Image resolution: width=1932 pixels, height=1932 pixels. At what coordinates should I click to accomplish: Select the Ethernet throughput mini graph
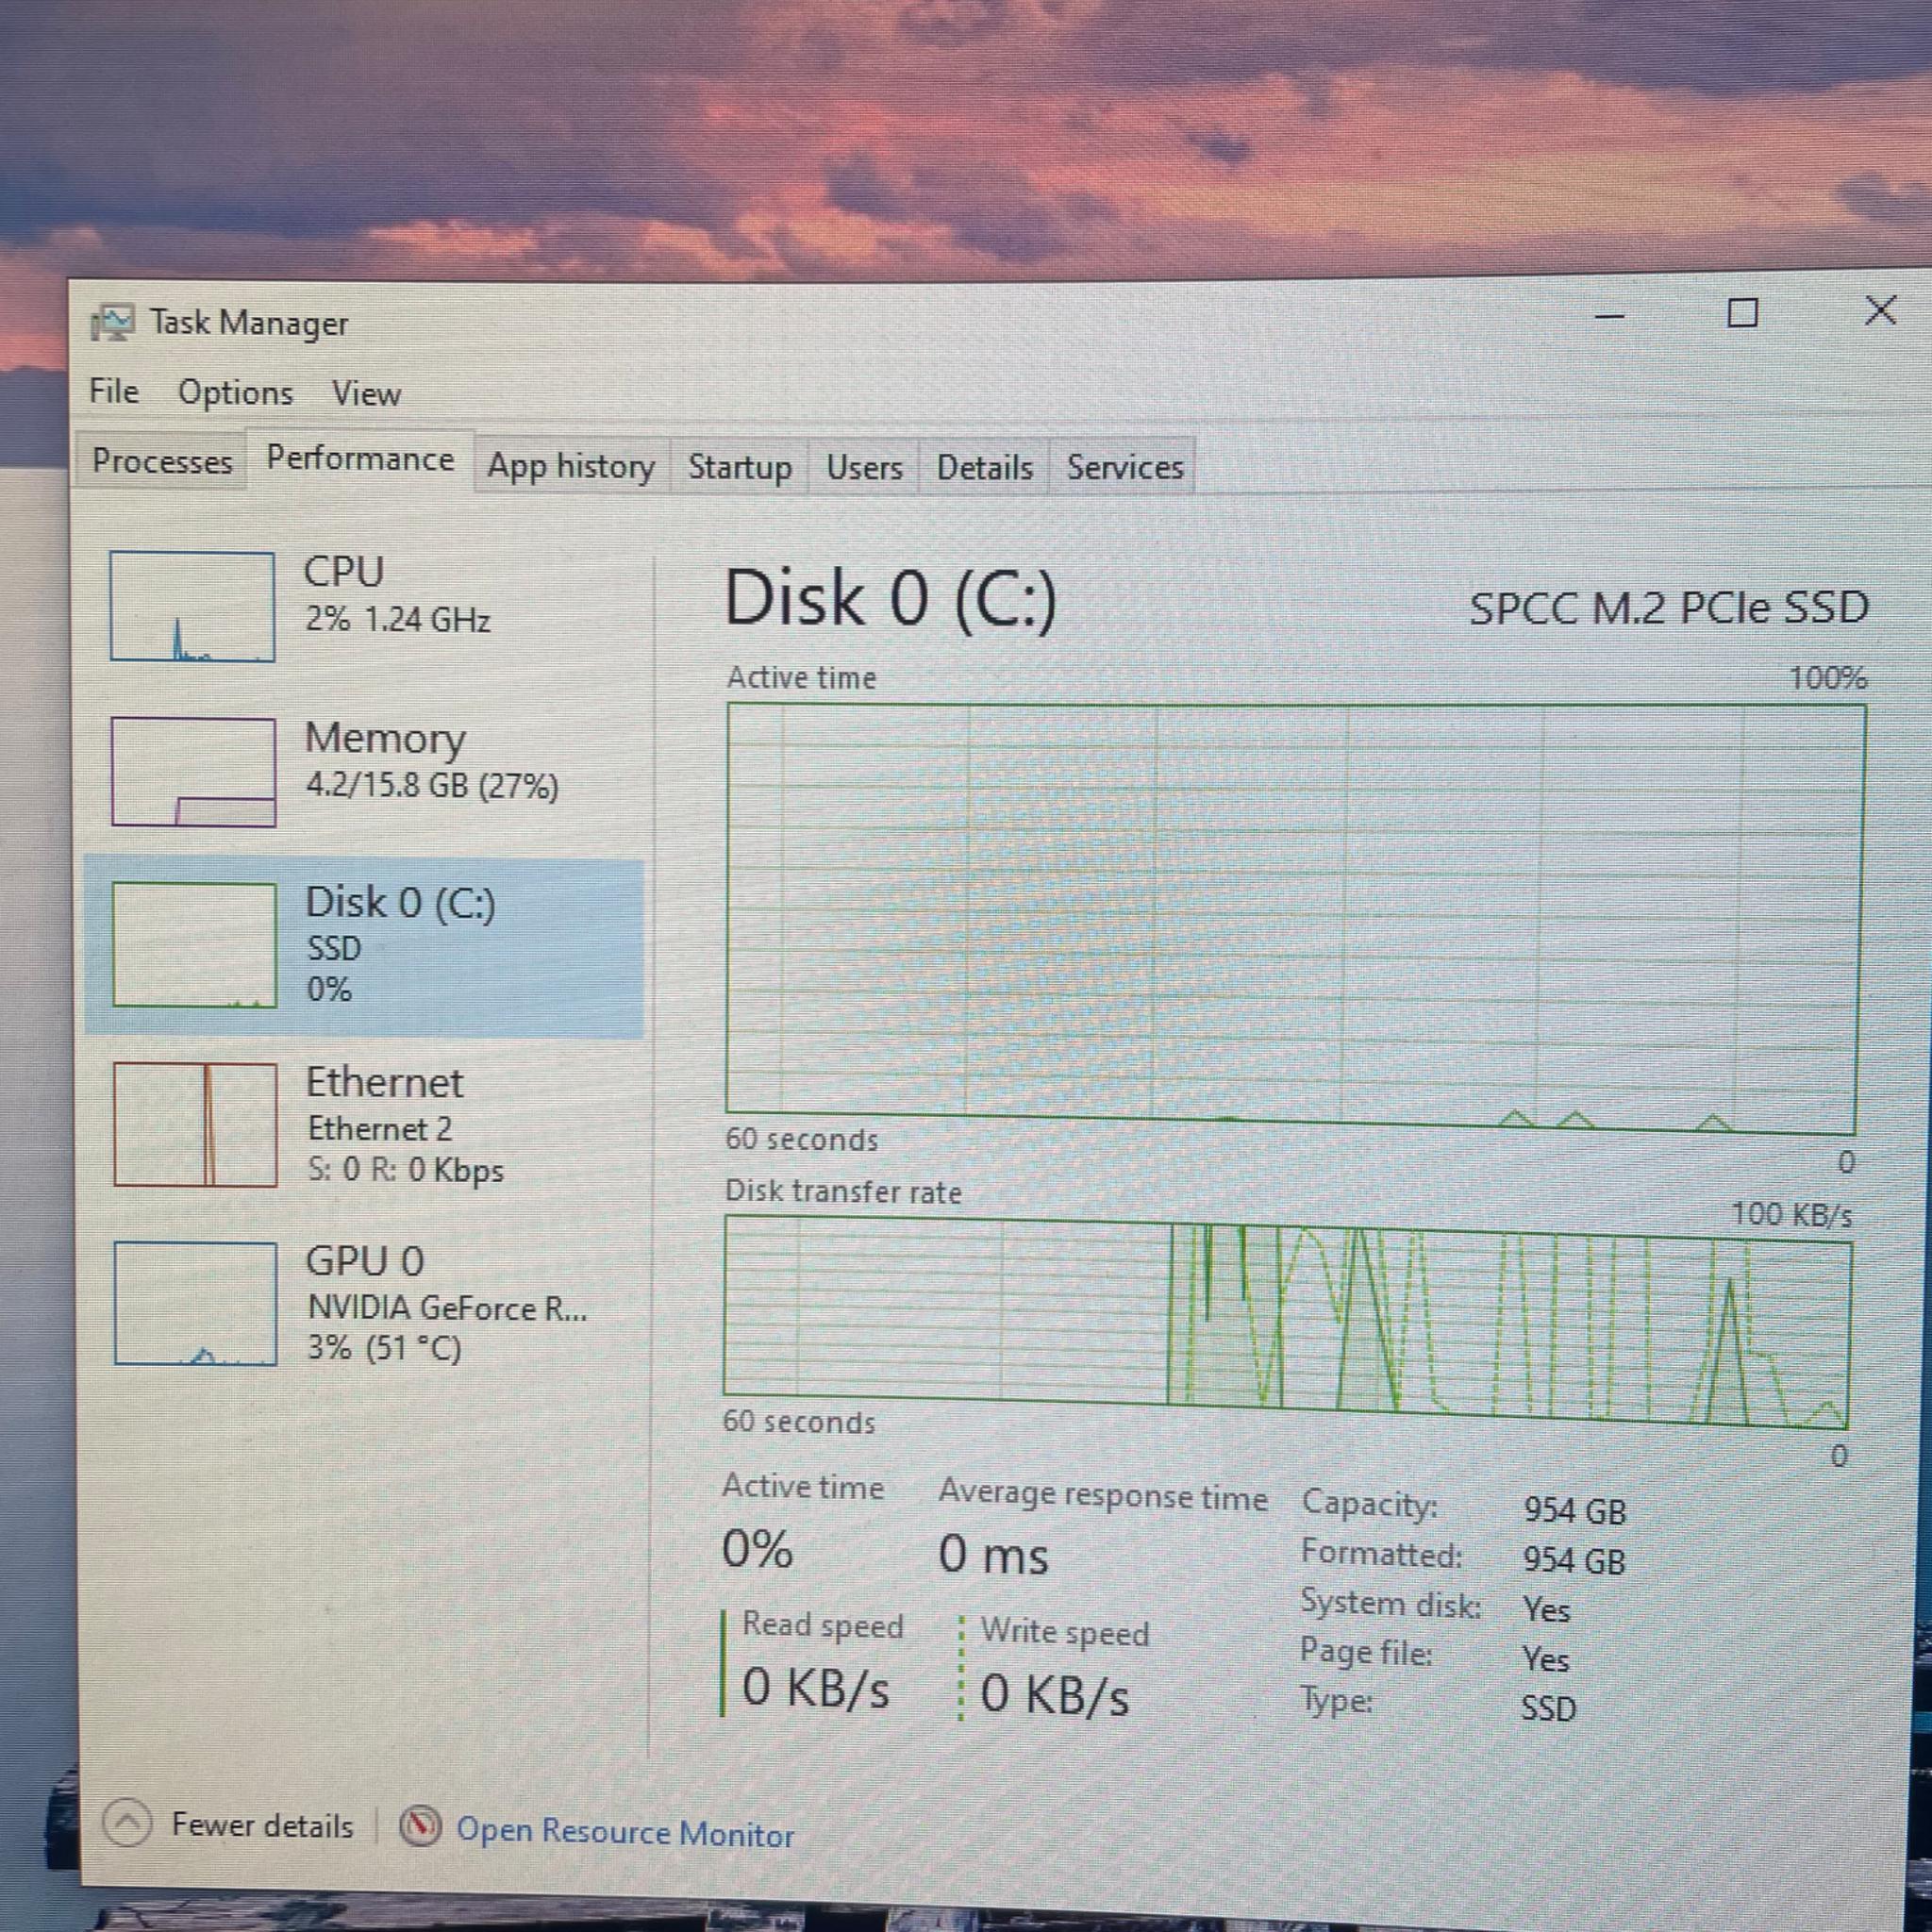pyautogui.click(x=196, y=1125)
